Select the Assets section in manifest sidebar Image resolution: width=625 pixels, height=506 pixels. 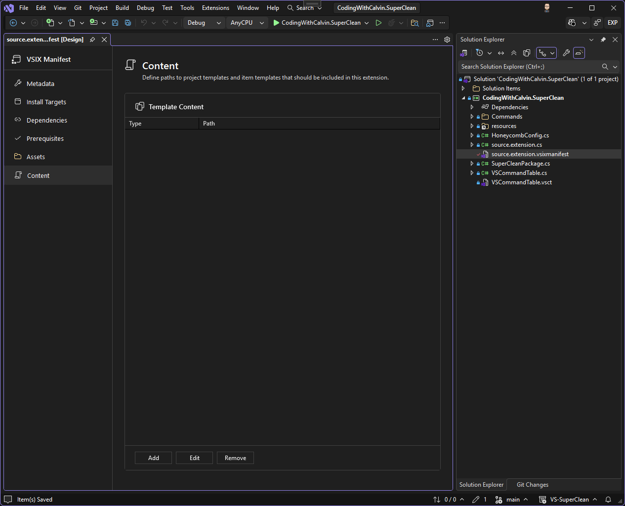tap(36, 157)
